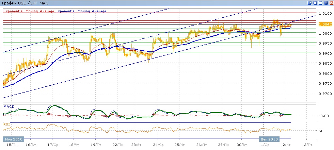
Task: Click the Дек 2010 month marker
Action: coord(268,139)
